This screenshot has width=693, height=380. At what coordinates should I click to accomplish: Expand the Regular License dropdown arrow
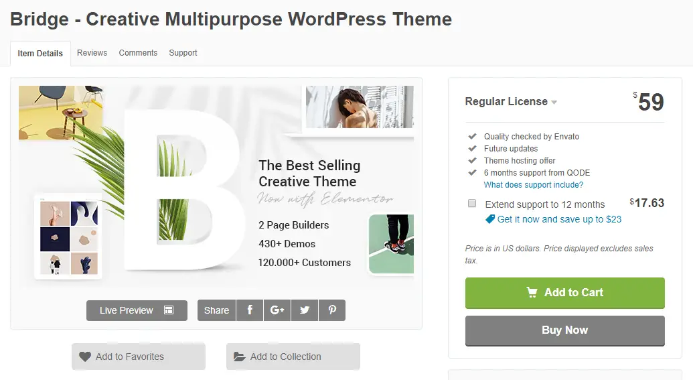tap(554, 102)
